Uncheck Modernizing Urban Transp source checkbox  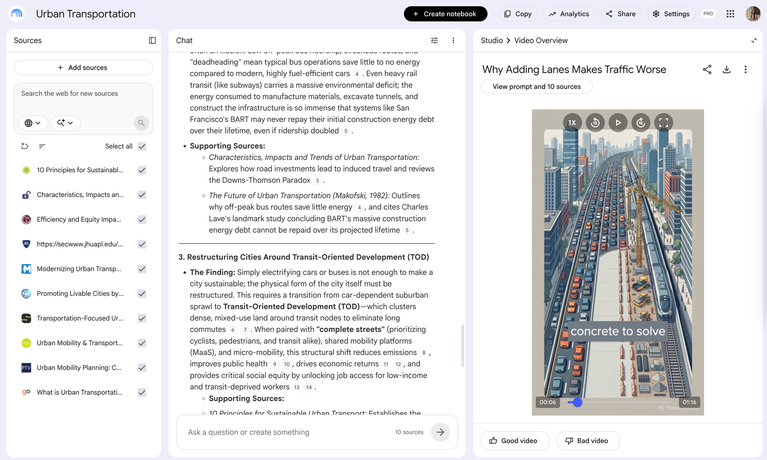click(142, 269)
